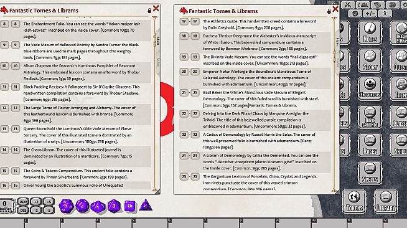Select hotkey bar slot 2

(x=42, y=224)
